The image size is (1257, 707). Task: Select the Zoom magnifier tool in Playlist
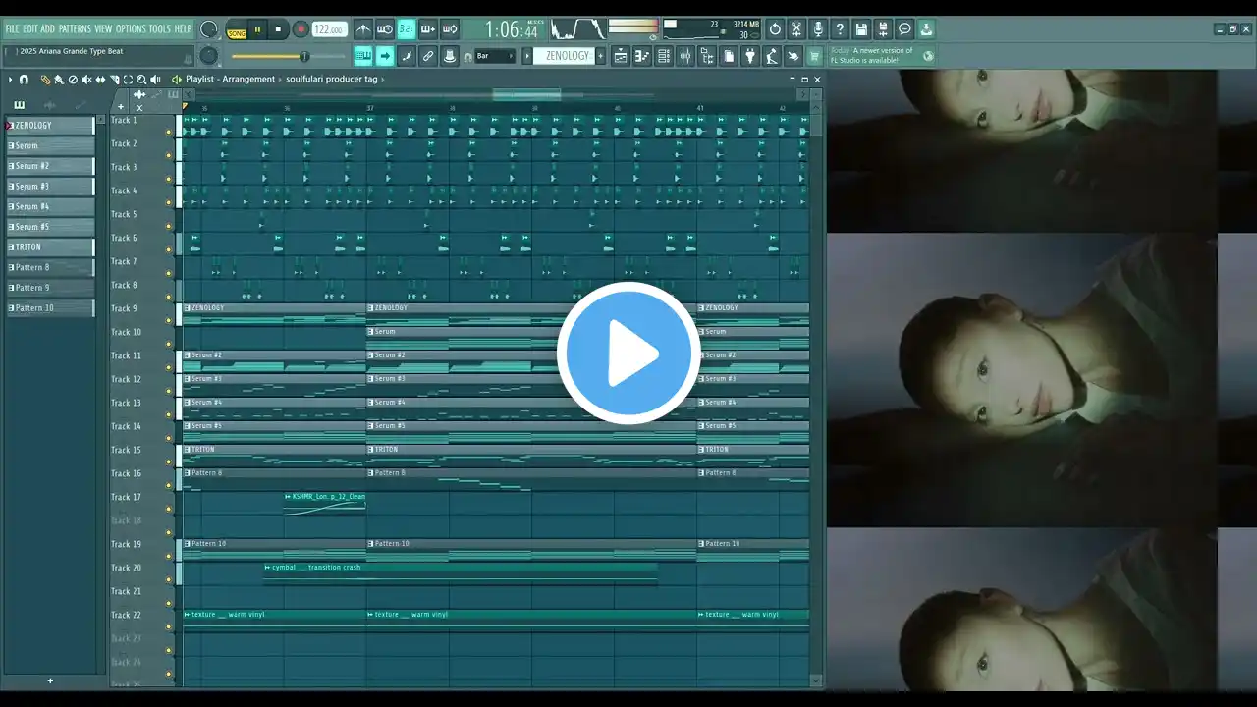coord(141,80)
